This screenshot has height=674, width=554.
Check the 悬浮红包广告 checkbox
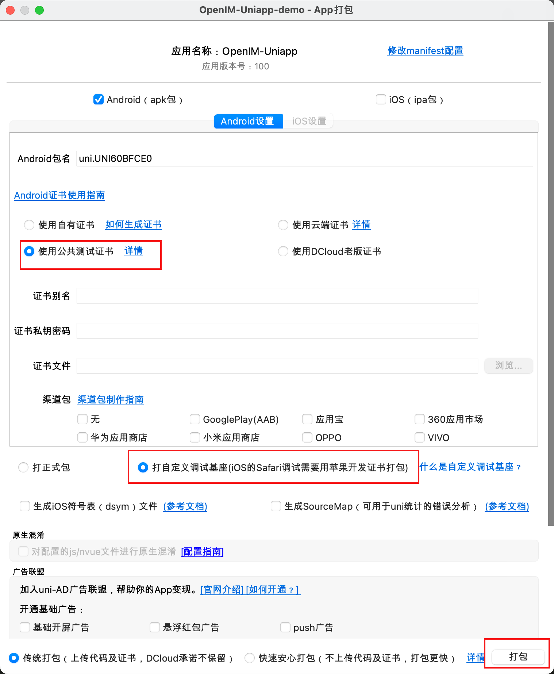(x=155, y=627)
